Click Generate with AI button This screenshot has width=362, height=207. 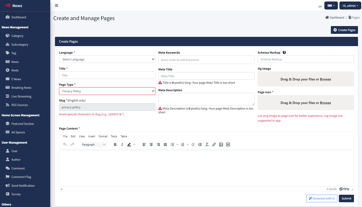(322, 198)
